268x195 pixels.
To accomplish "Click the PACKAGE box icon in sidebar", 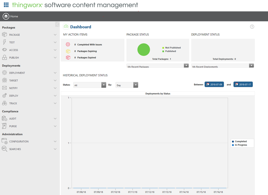I will [4, 35].
